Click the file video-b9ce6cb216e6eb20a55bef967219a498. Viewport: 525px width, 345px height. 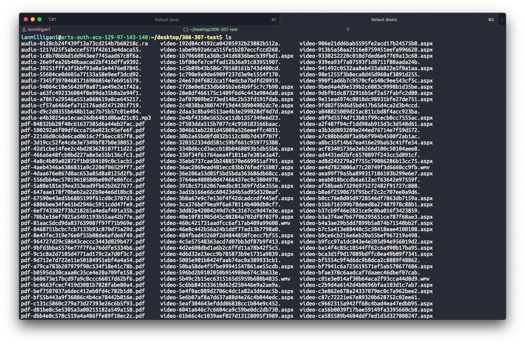360,236
